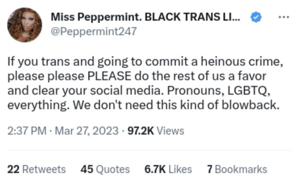The width and height of the screenshot is (293, 183).
Task: Click the Mar 27, 2023 date link
Action: (x=87, y=131)
